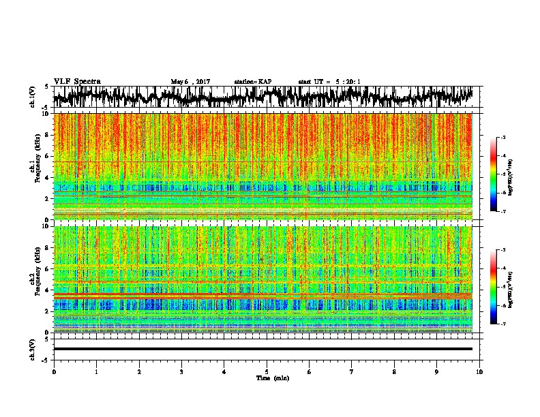The image size is (540, 417).
Task: Click the ch.2 spectrogram color scale bar
Action: 494,287
